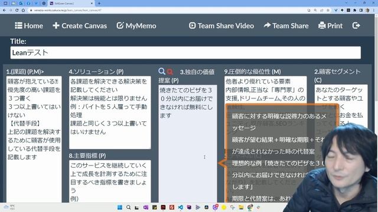Open the Home menu item

click(x=29, y=26)
